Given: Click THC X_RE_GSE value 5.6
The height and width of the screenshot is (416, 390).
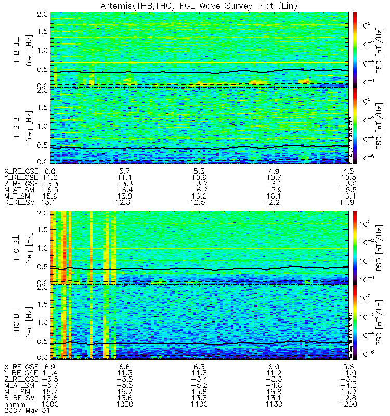Looking at the screenshot, I should [x=348, y=367].
